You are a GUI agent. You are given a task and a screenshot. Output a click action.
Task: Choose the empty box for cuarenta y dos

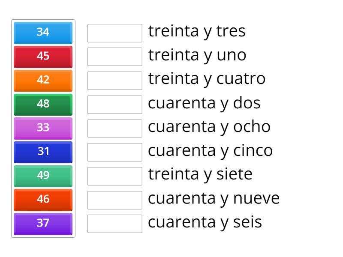click(x=114, y=105)
